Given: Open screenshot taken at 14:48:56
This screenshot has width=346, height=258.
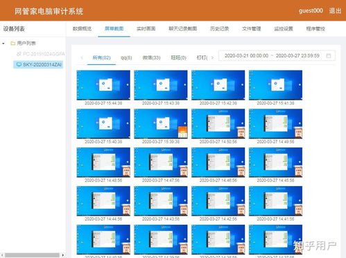Looking at the screenshot, I should [x=103, y=163].
